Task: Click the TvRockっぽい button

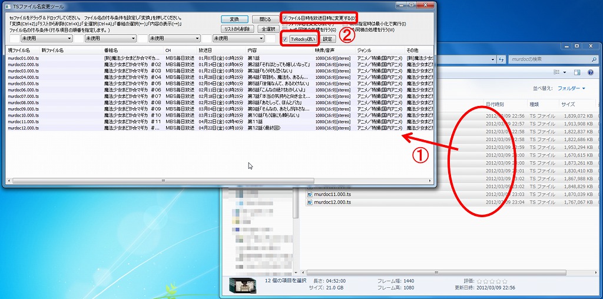Action: (303, 39)
